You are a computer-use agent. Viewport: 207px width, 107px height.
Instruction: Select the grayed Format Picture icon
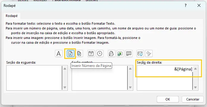tap(149, 53)
